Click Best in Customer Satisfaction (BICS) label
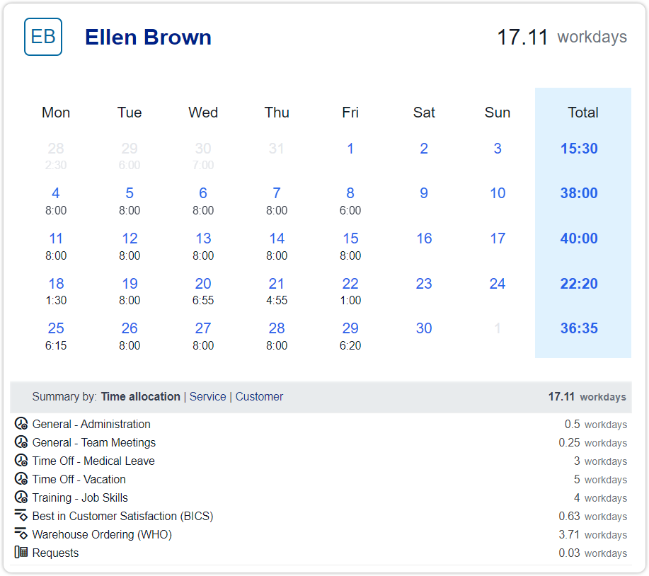This screenshot has width=649, height=576. tap(123, 516)
